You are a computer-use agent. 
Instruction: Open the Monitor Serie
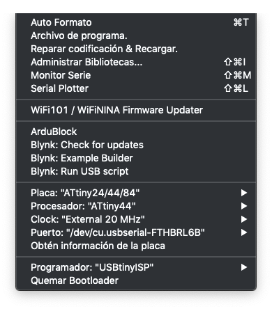pos(136,75)
